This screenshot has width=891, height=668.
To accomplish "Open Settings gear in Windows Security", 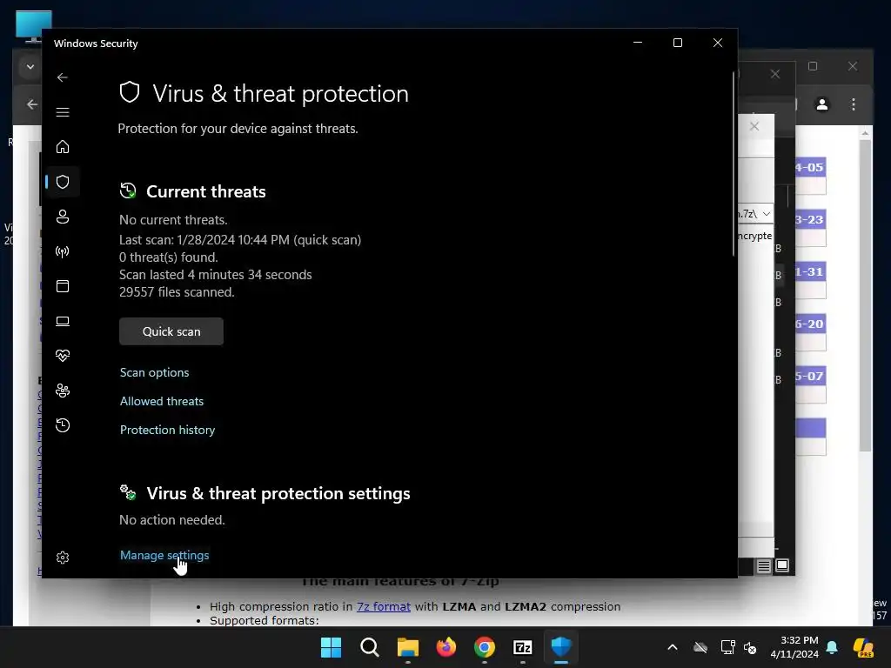I will pos(63,558).
